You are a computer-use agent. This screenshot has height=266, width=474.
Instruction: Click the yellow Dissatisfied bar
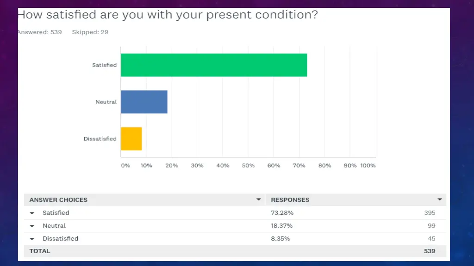click(x=131, y=139)
